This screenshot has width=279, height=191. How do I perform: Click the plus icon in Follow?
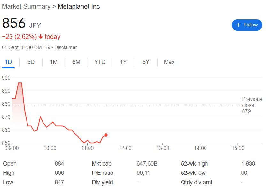click(238, 25)
